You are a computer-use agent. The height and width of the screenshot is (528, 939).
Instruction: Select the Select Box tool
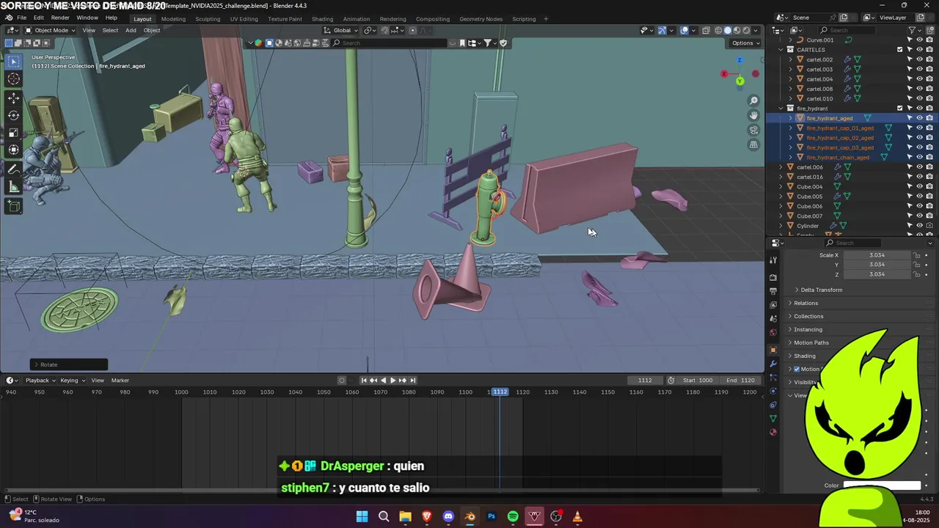(x=14, y=62)
